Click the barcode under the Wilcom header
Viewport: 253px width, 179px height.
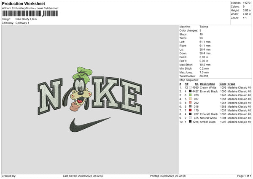coord(30,14)
